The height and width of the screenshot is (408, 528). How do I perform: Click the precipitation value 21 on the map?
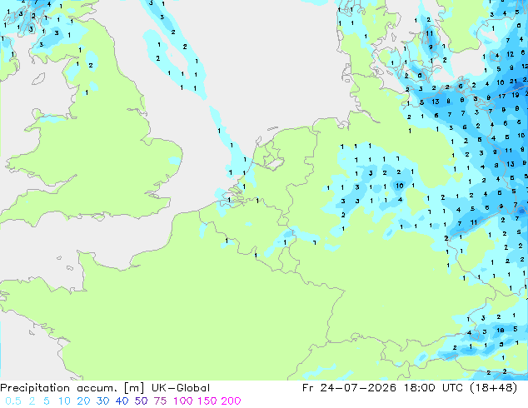click(x=513, y=82)
